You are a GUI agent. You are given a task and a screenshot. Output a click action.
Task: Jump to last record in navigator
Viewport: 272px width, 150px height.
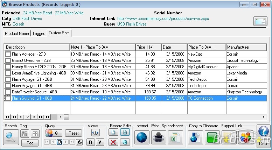(47, 117)
